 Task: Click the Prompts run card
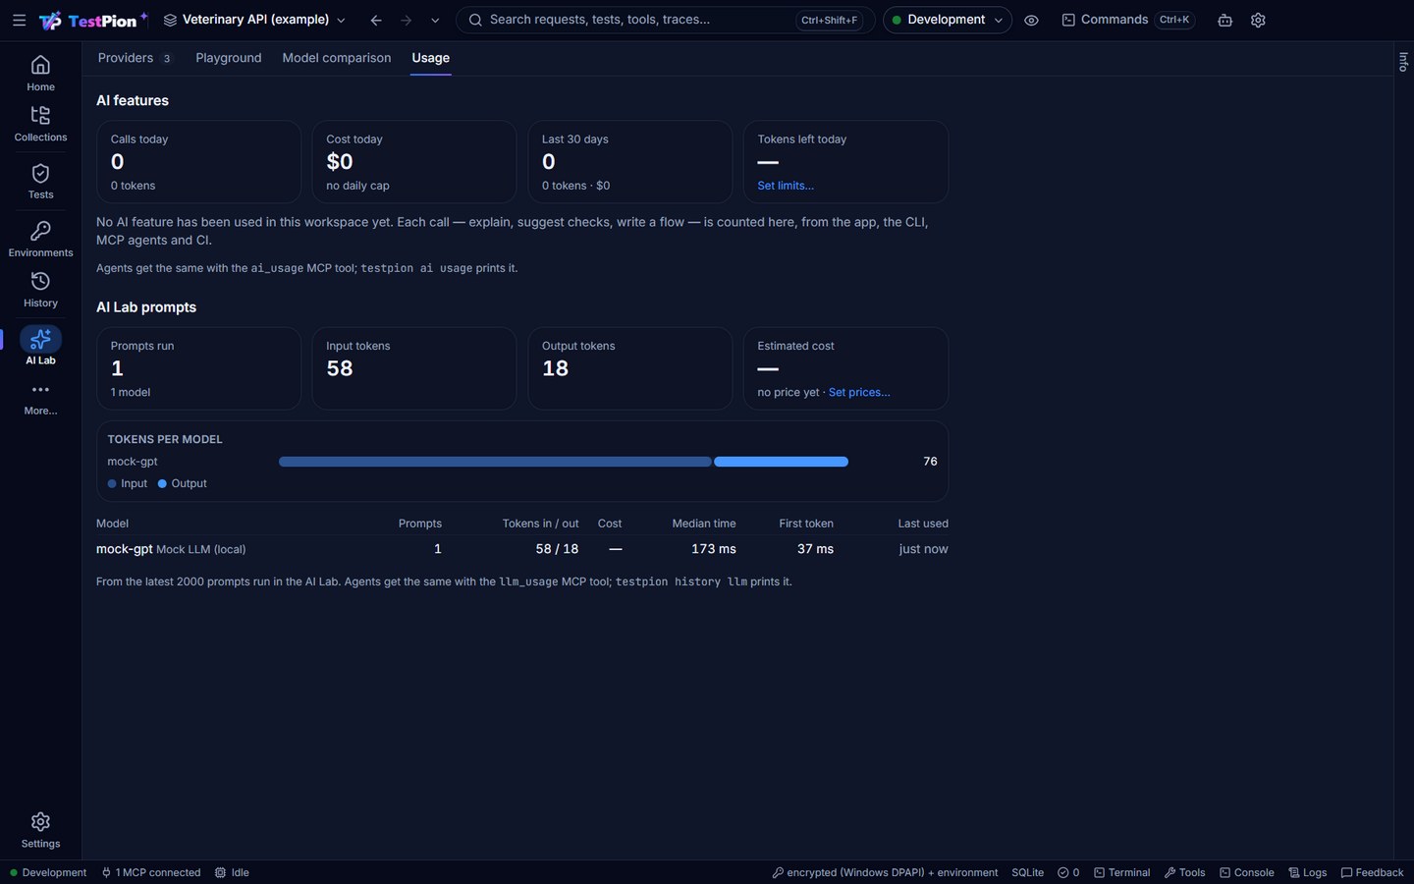(198, 368)
